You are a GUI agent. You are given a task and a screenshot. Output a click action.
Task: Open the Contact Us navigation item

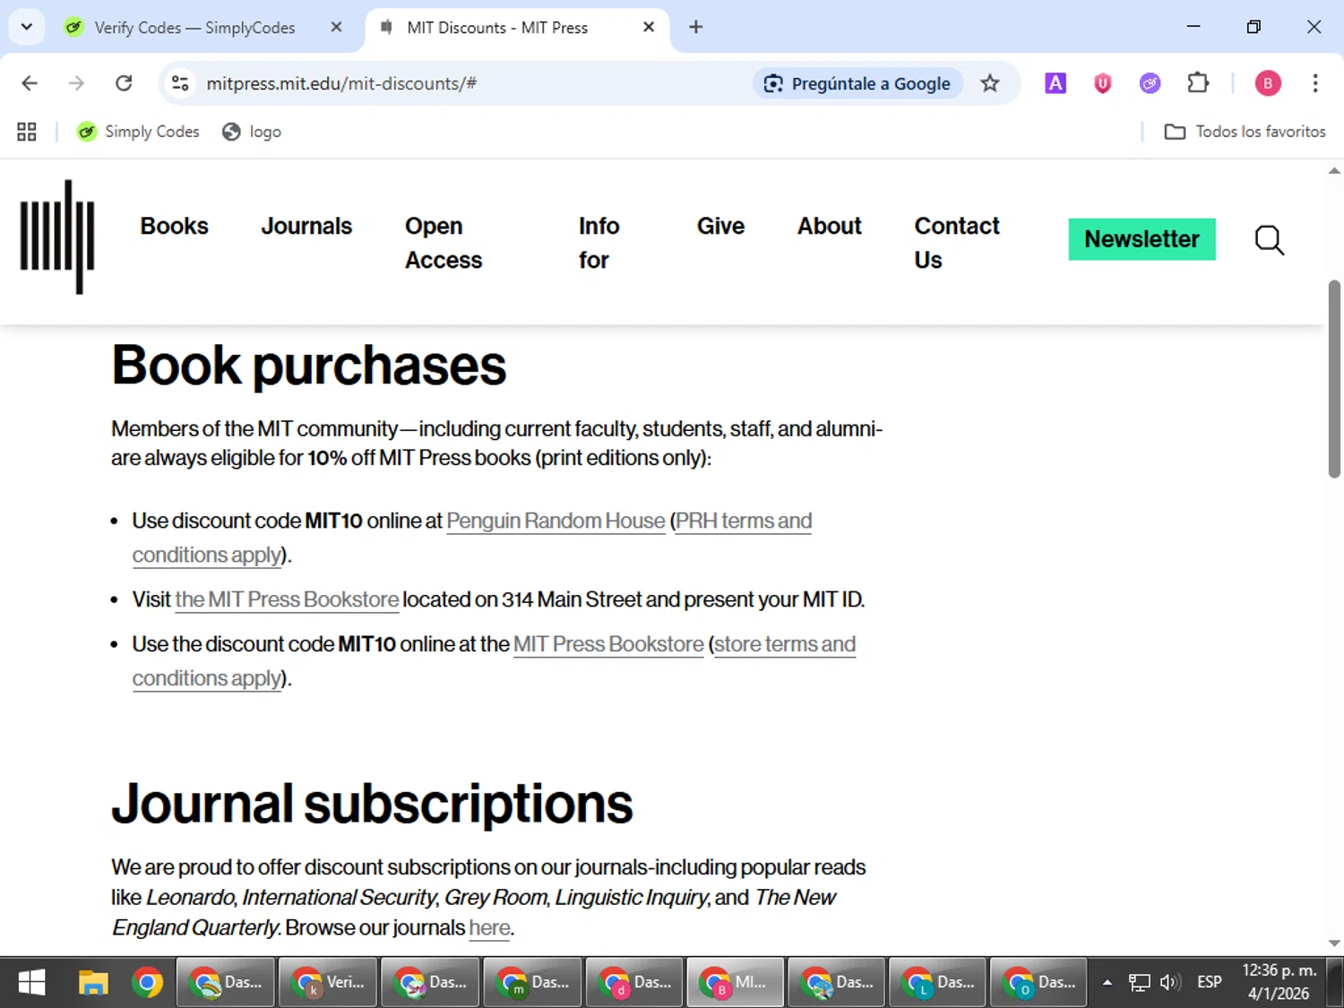pos(956,243)
